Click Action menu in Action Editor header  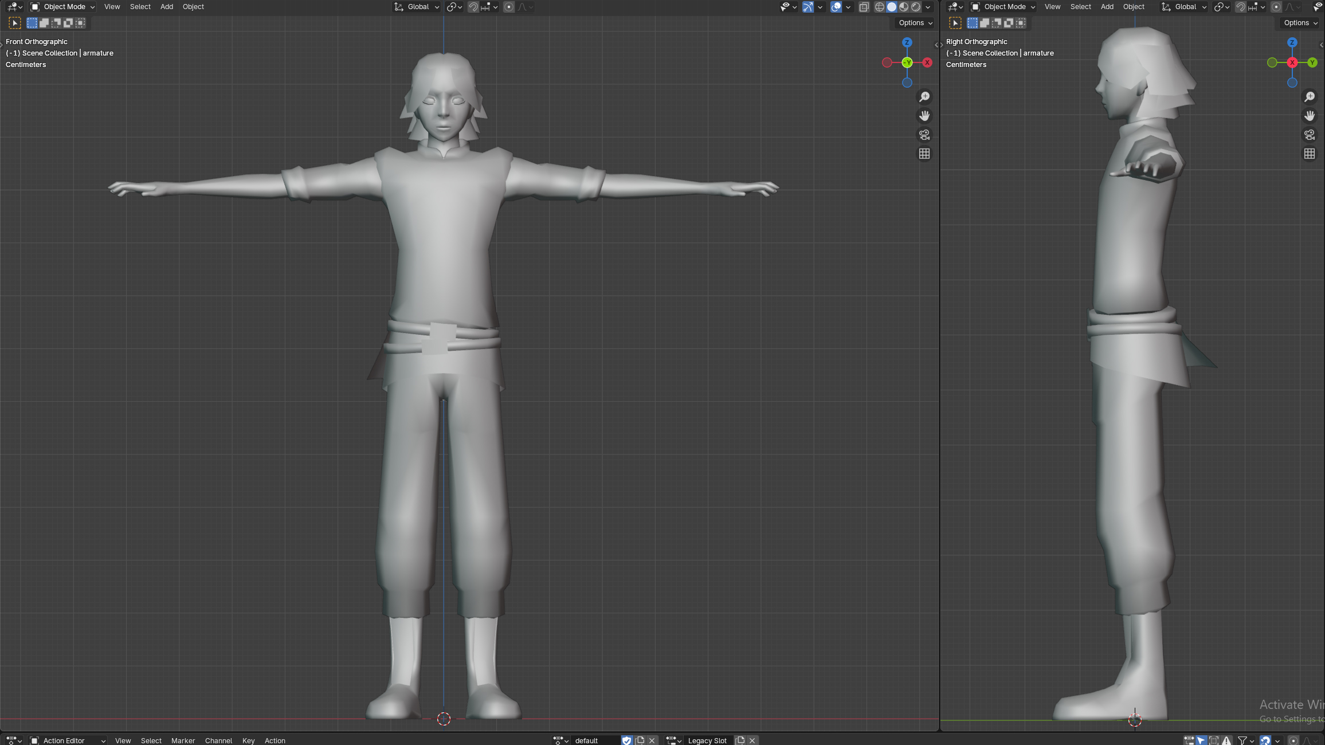click(x=275, y=740)
